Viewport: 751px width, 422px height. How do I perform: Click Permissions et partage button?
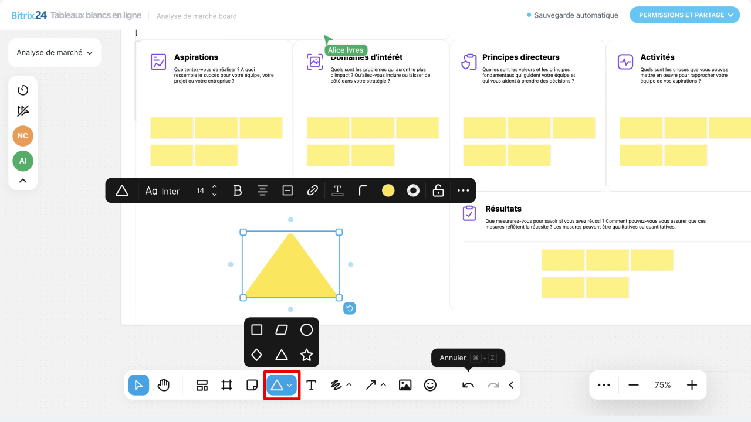pyautogui.click(x=684, y=15)
